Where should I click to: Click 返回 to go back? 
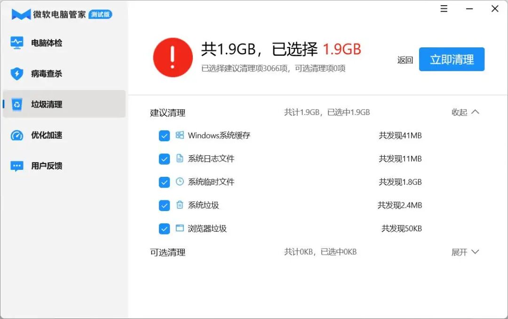coord(404,60)
